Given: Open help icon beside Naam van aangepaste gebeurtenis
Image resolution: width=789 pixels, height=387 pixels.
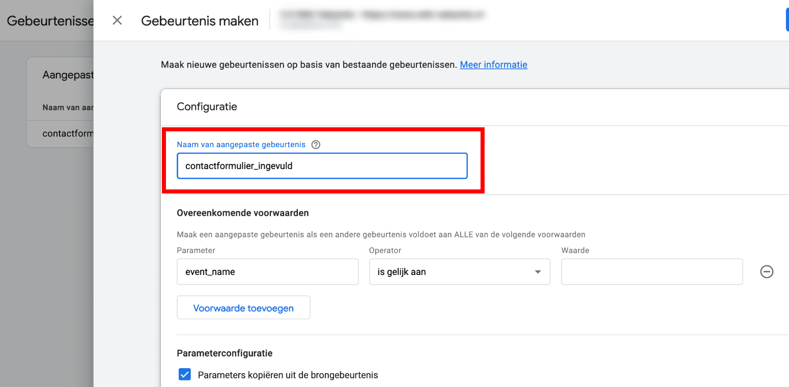Looking at the screenshot, I should 316,145.
